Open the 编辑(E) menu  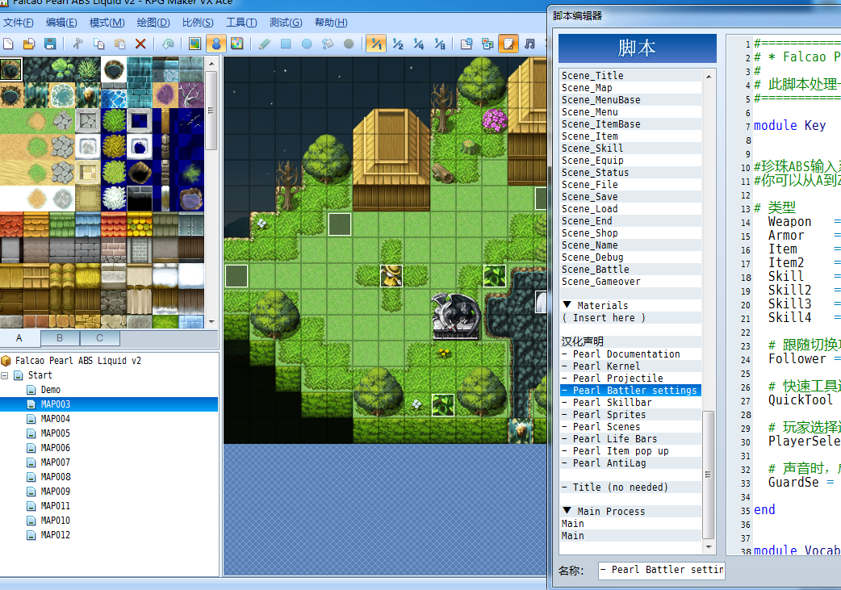point(61,23)
